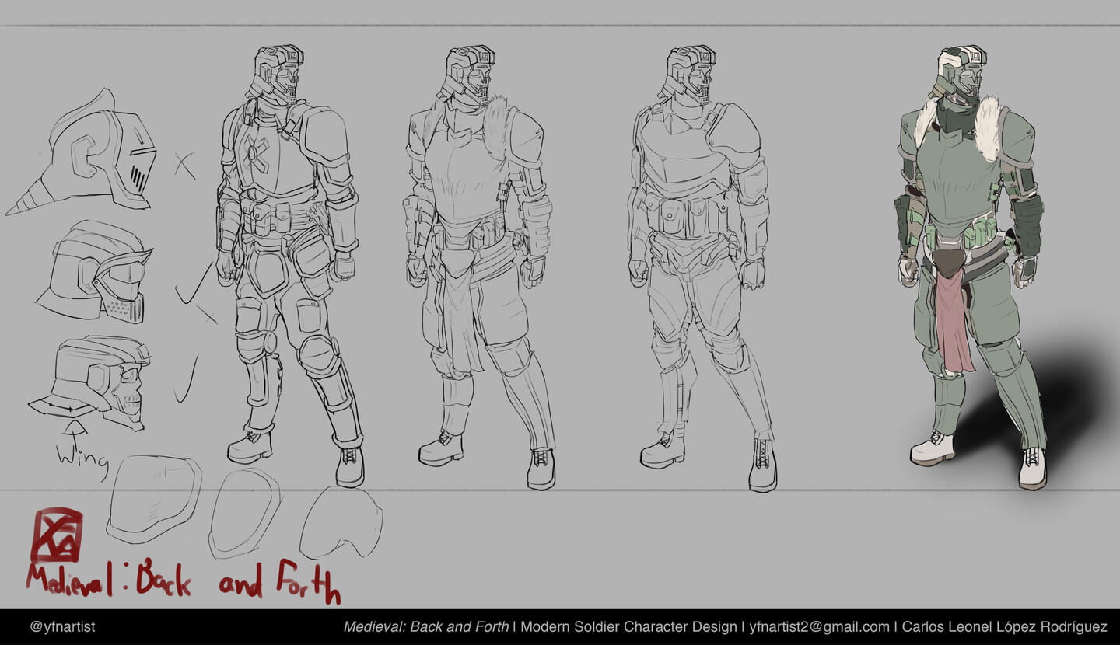Click the Carlos Leonel López Rodríguez name
The height and width of the screenshot is (645, 1120).
coord(1004,626)
